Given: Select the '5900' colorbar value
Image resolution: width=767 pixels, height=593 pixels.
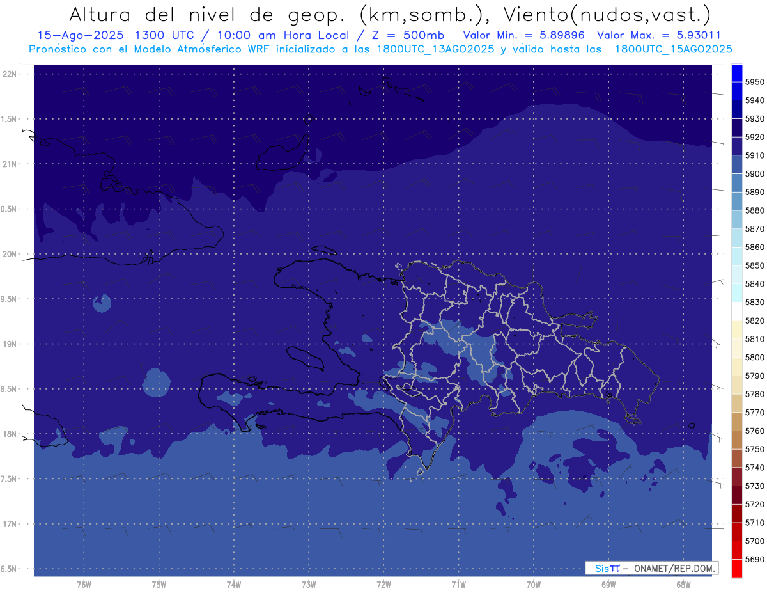Looking at the screenshot, I should pos(755,174).
